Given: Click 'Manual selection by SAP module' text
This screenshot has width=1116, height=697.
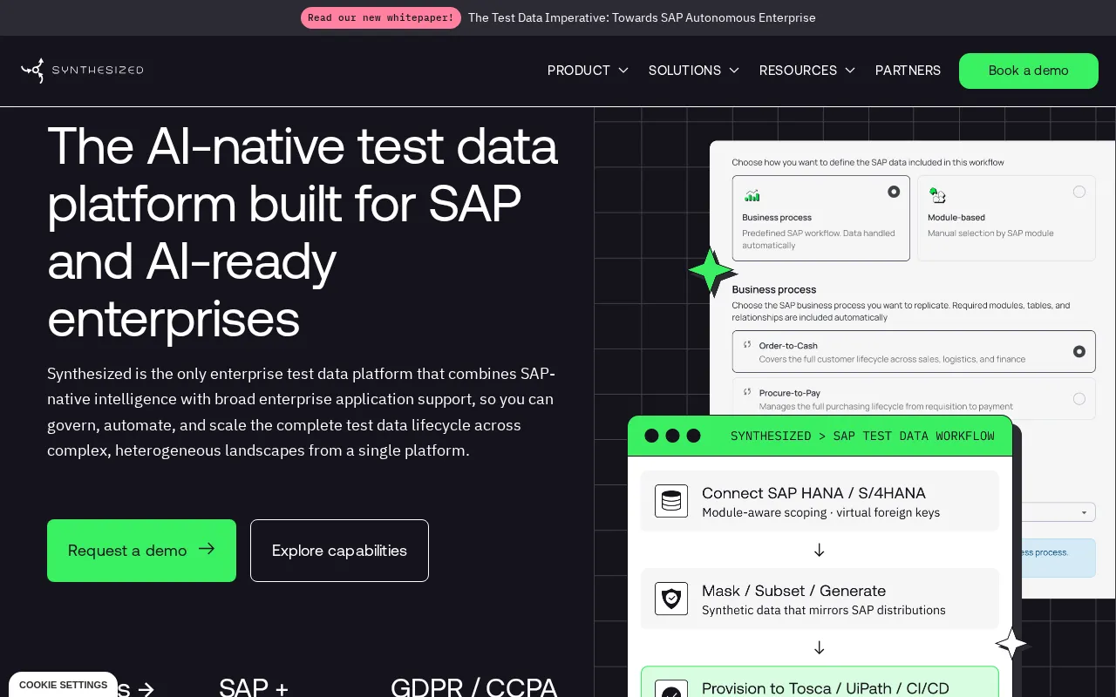Looking at the screenshot, I should pos(990,233).
